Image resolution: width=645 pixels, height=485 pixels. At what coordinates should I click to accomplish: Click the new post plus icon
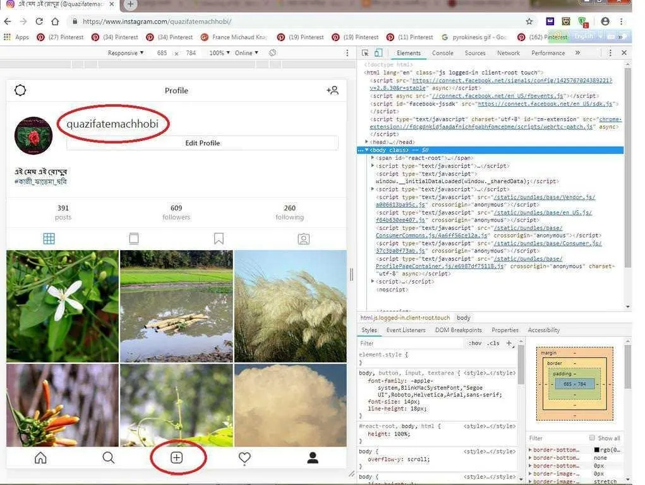176,457
